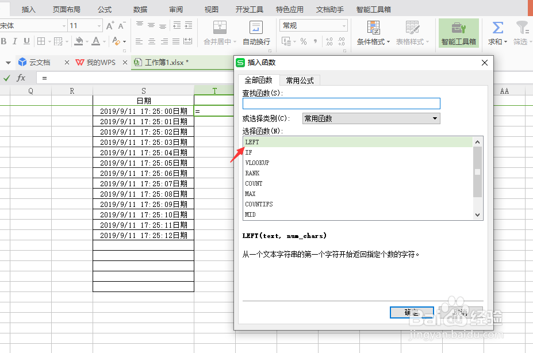Expand the font color dropdown arrow
Viewport: 533px width, 353px height.
tap(104, 42)
